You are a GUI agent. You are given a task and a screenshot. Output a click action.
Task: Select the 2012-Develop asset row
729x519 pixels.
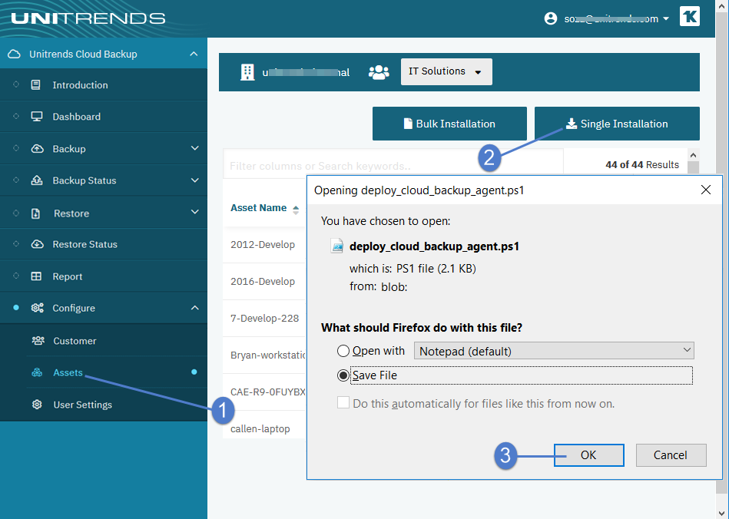pyautogui.click(x=264, y=244)
